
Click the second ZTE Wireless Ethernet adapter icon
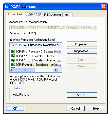click(13, 60)
